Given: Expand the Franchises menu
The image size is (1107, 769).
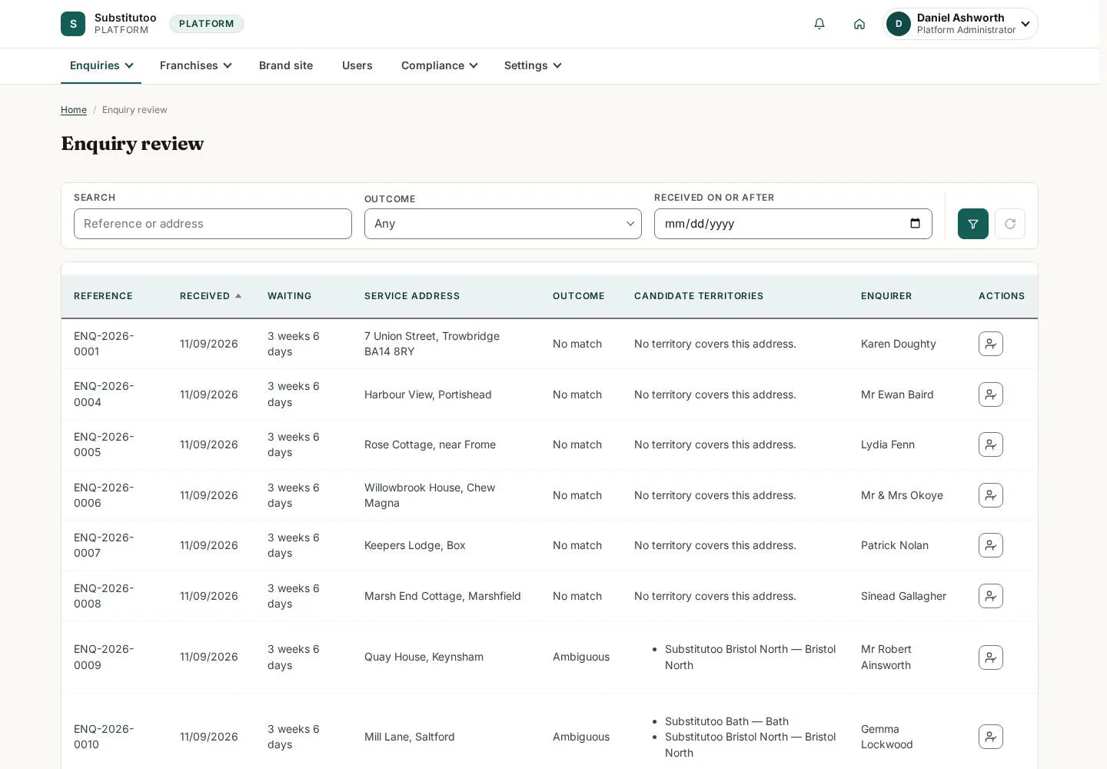Looking at the screenshot, I should pyautogui.click(x=195, y=65).
